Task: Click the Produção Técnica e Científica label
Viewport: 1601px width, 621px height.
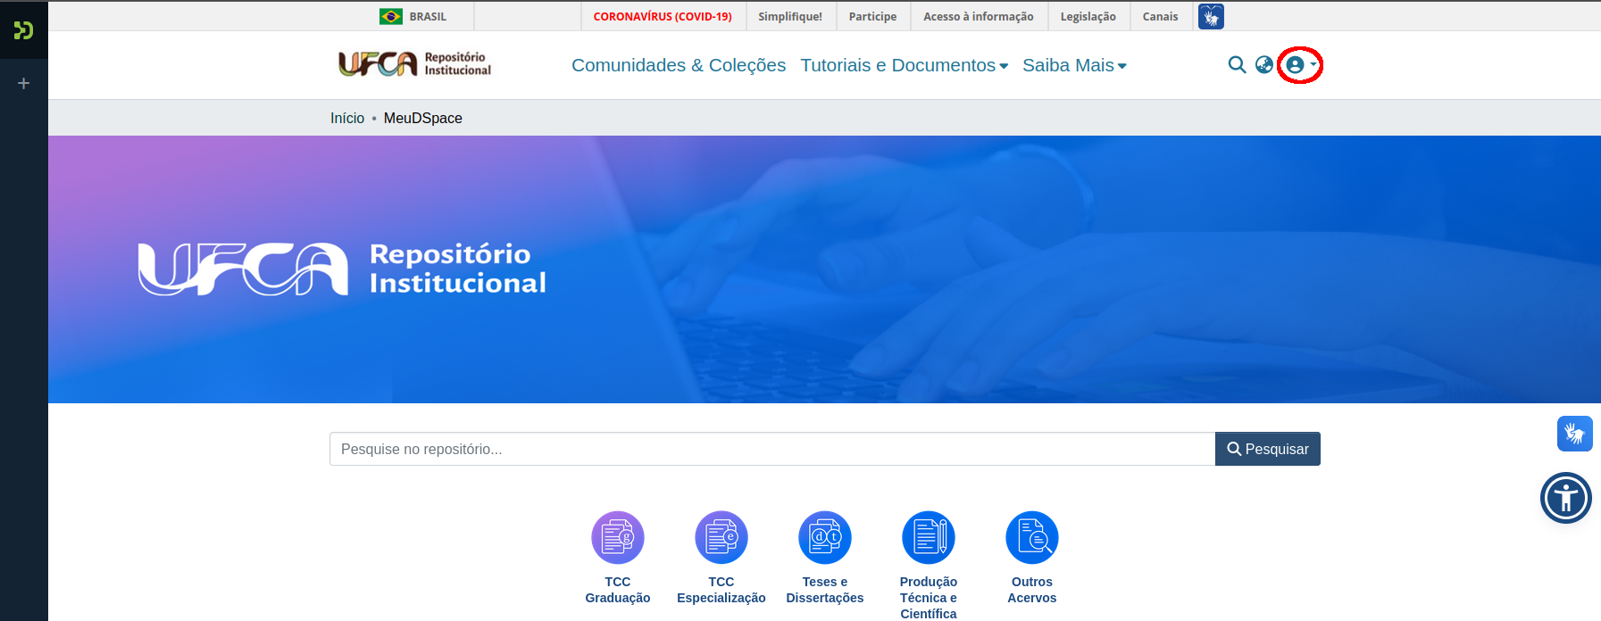Action: point(929,598)
